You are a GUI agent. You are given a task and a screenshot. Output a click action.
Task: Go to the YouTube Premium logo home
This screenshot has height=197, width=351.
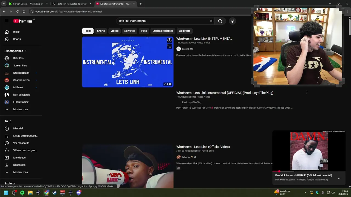click(x=23, y=21)
